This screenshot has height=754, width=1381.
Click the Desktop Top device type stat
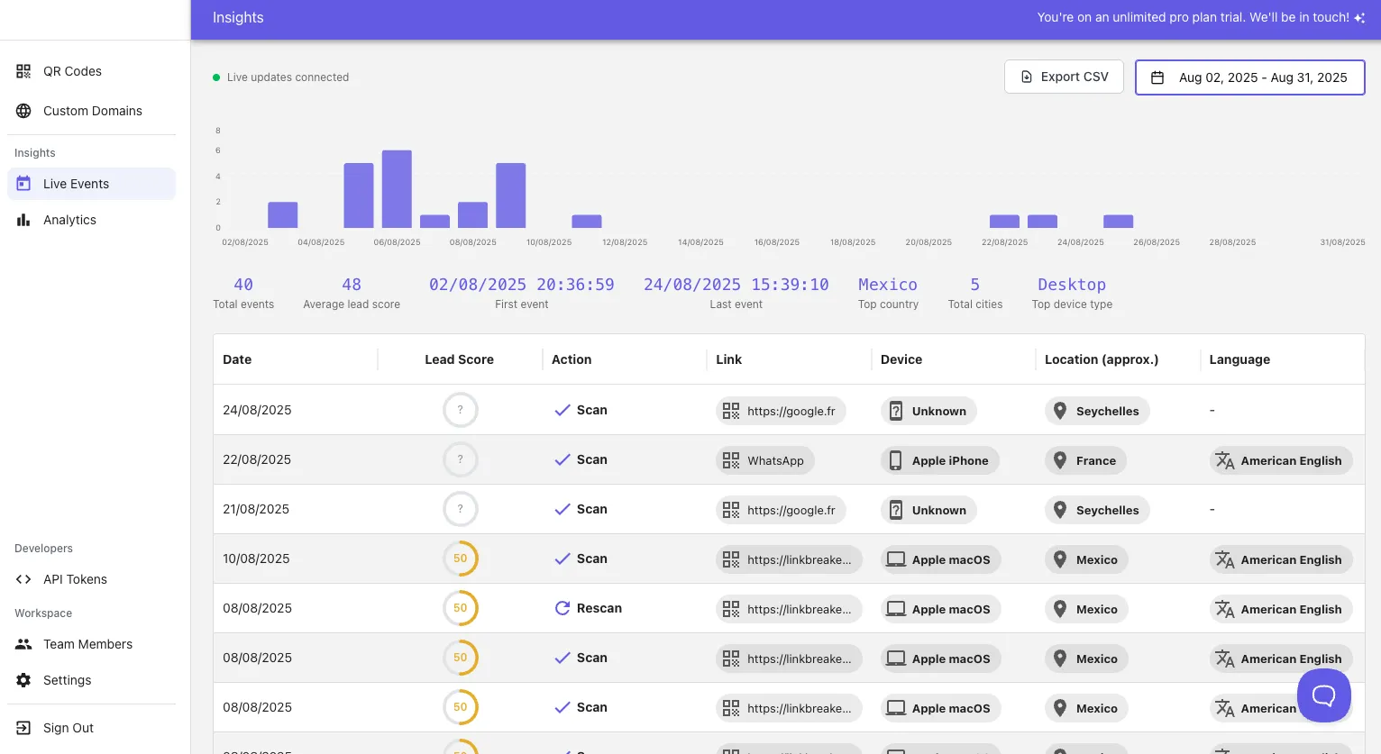[x=1072, y=294]
